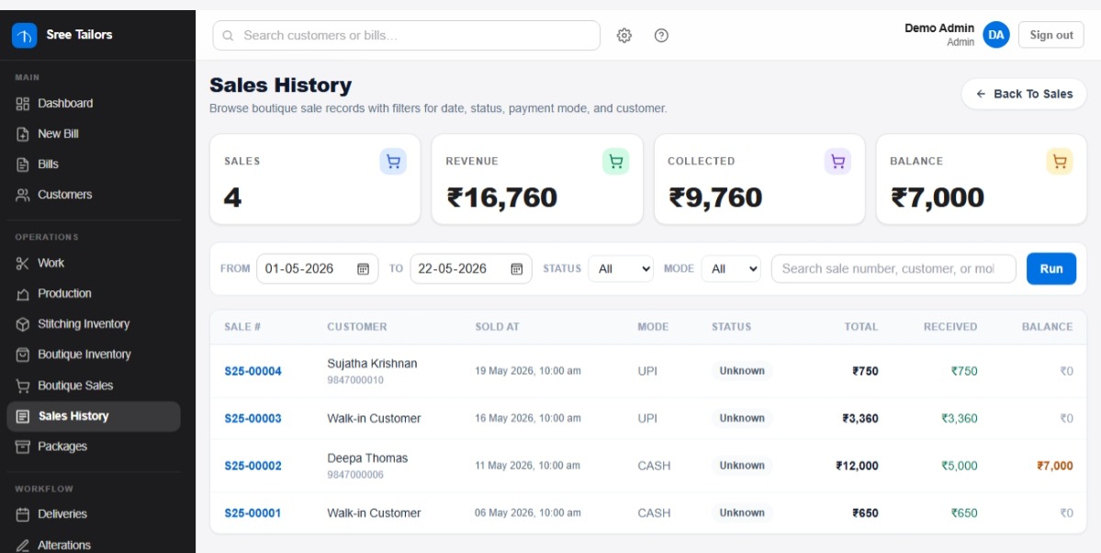
Task: Click the New Bill file-plus icon
Action: [x=22, y=133]
